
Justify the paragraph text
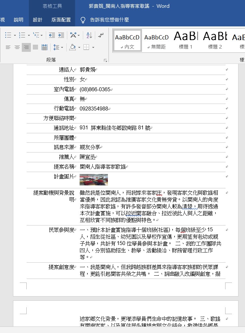pyautogui.click(x=35, y=47)
